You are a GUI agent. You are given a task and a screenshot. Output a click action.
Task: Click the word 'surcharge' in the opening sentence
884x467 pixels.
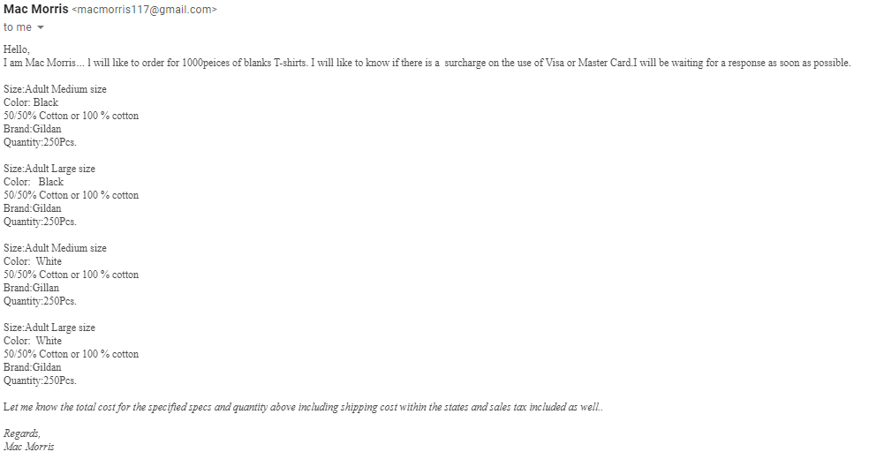tap(465, 63)
